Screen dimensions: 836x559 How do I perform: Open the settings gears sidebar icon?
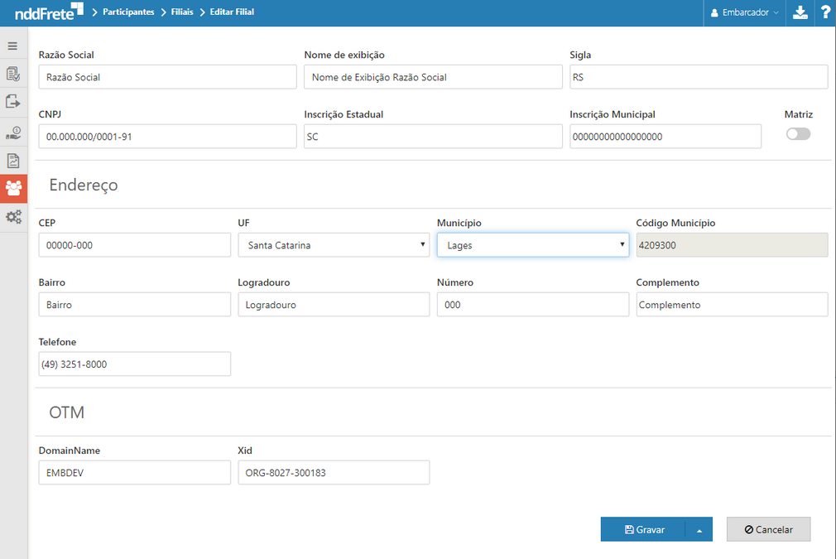pos(13,217)
